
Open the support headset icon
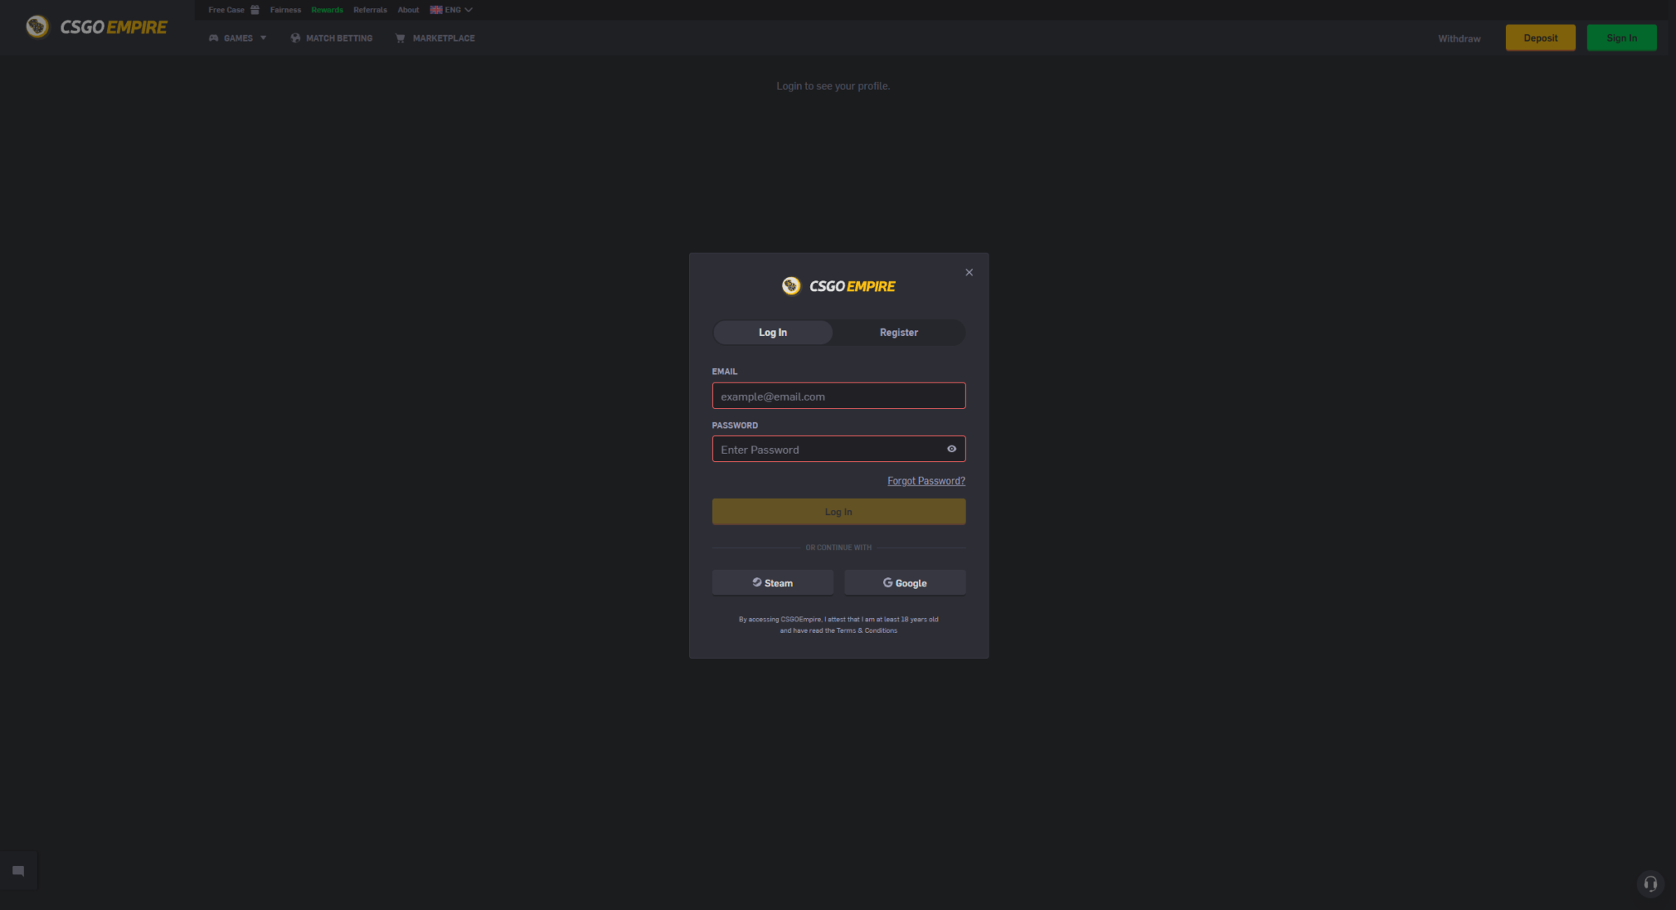tap(1650, 884)
